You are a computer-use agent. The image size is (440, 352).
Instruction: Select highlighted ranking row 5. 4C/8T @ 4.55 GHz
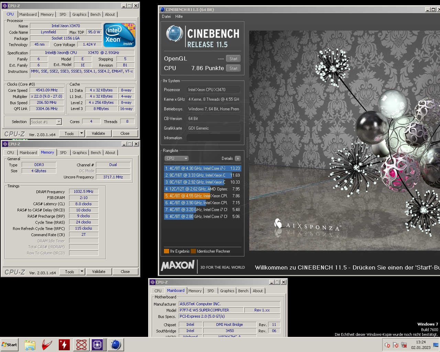click(x=202, y=196)
